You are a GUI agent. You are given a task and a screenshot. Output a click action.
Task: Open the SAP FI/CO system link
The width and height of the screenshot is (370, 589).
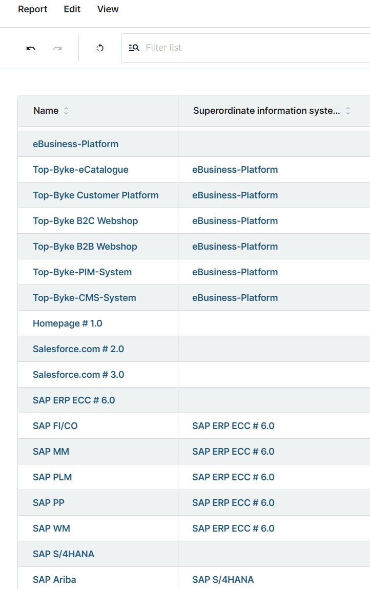[55, 426]
